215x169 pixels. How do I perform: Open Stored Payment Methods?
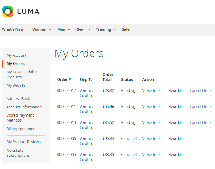[x=20, y=118]
